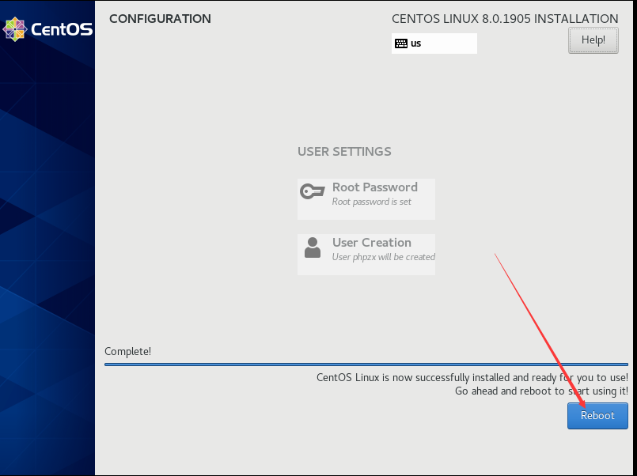Select the USER SETTINGS section heading
The image size is (637, 476).
tap(344, 151)
